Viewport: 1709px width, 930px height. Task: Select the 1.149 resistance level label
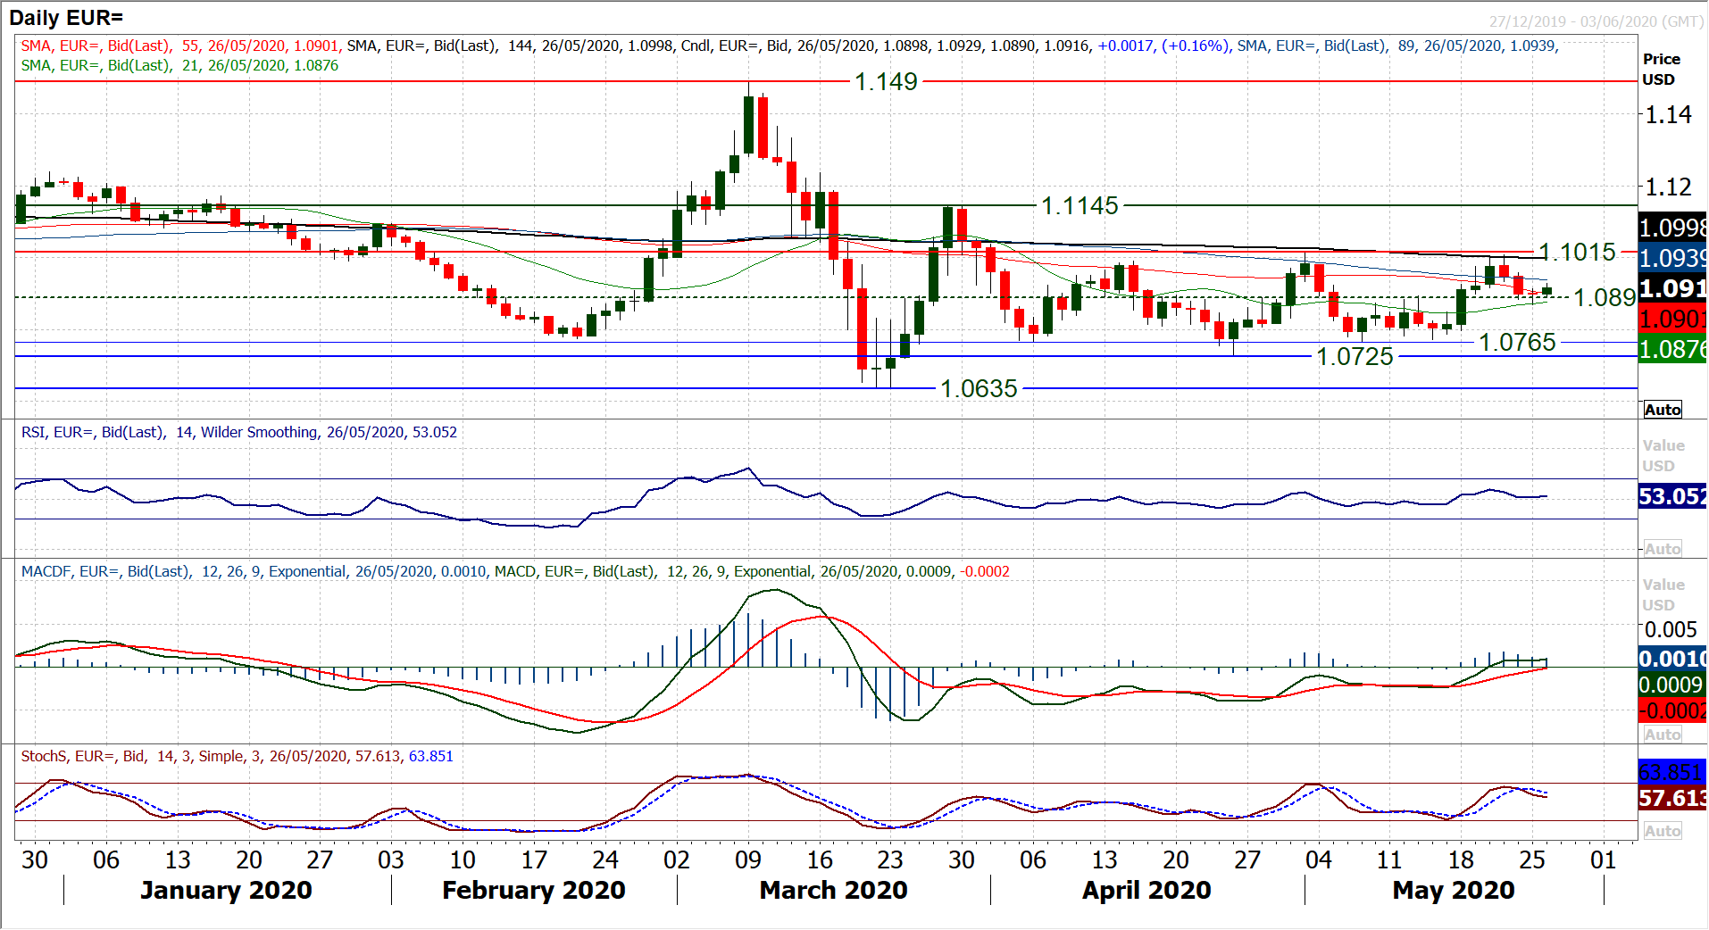[885, 82]
